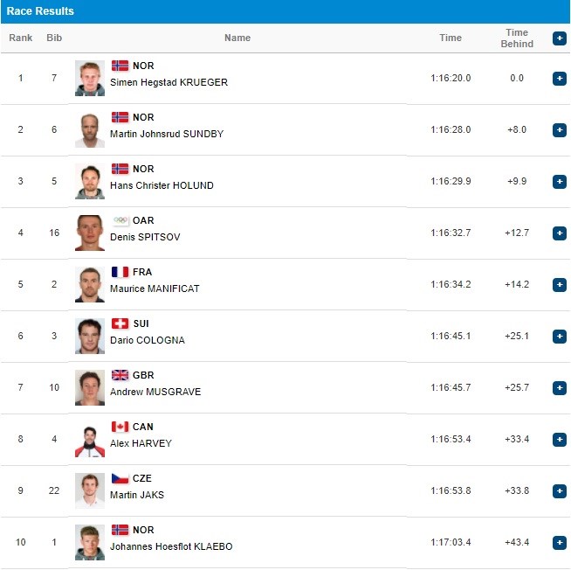Open Dario COLOGNA name link
This screenshot has width=571, height=570.
tap(148, 340)
